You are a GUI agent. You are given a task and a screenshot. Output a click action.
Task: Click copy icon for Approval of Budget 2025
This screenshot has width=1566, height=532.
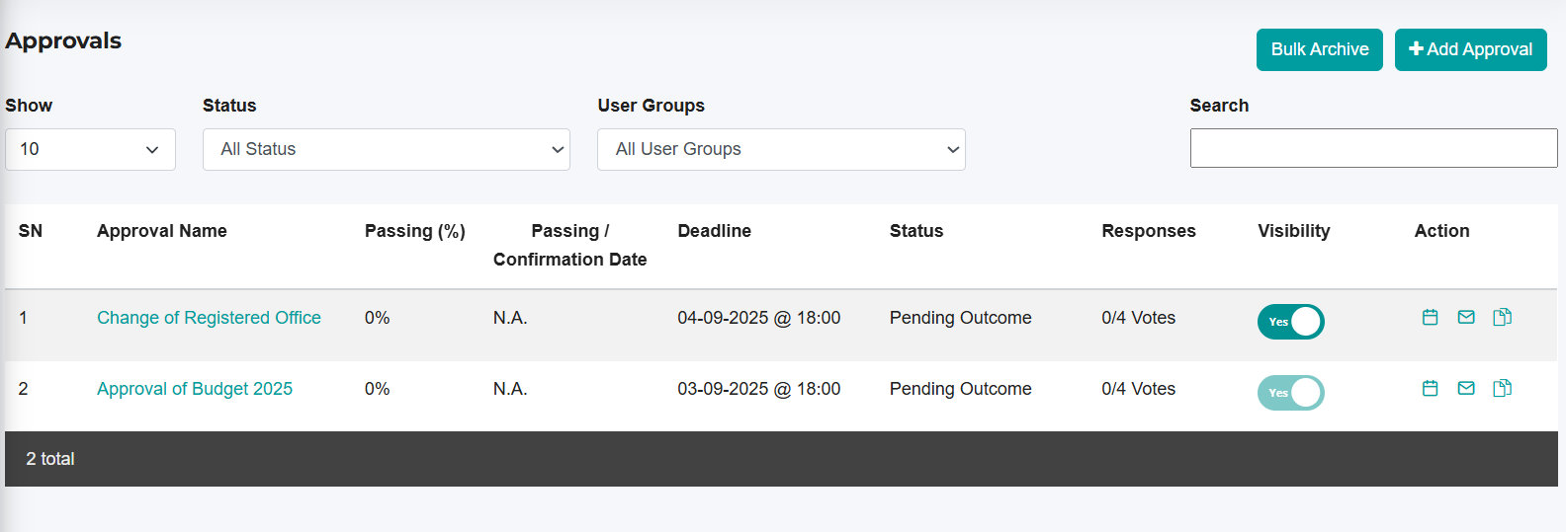(x=1502, y=388)
